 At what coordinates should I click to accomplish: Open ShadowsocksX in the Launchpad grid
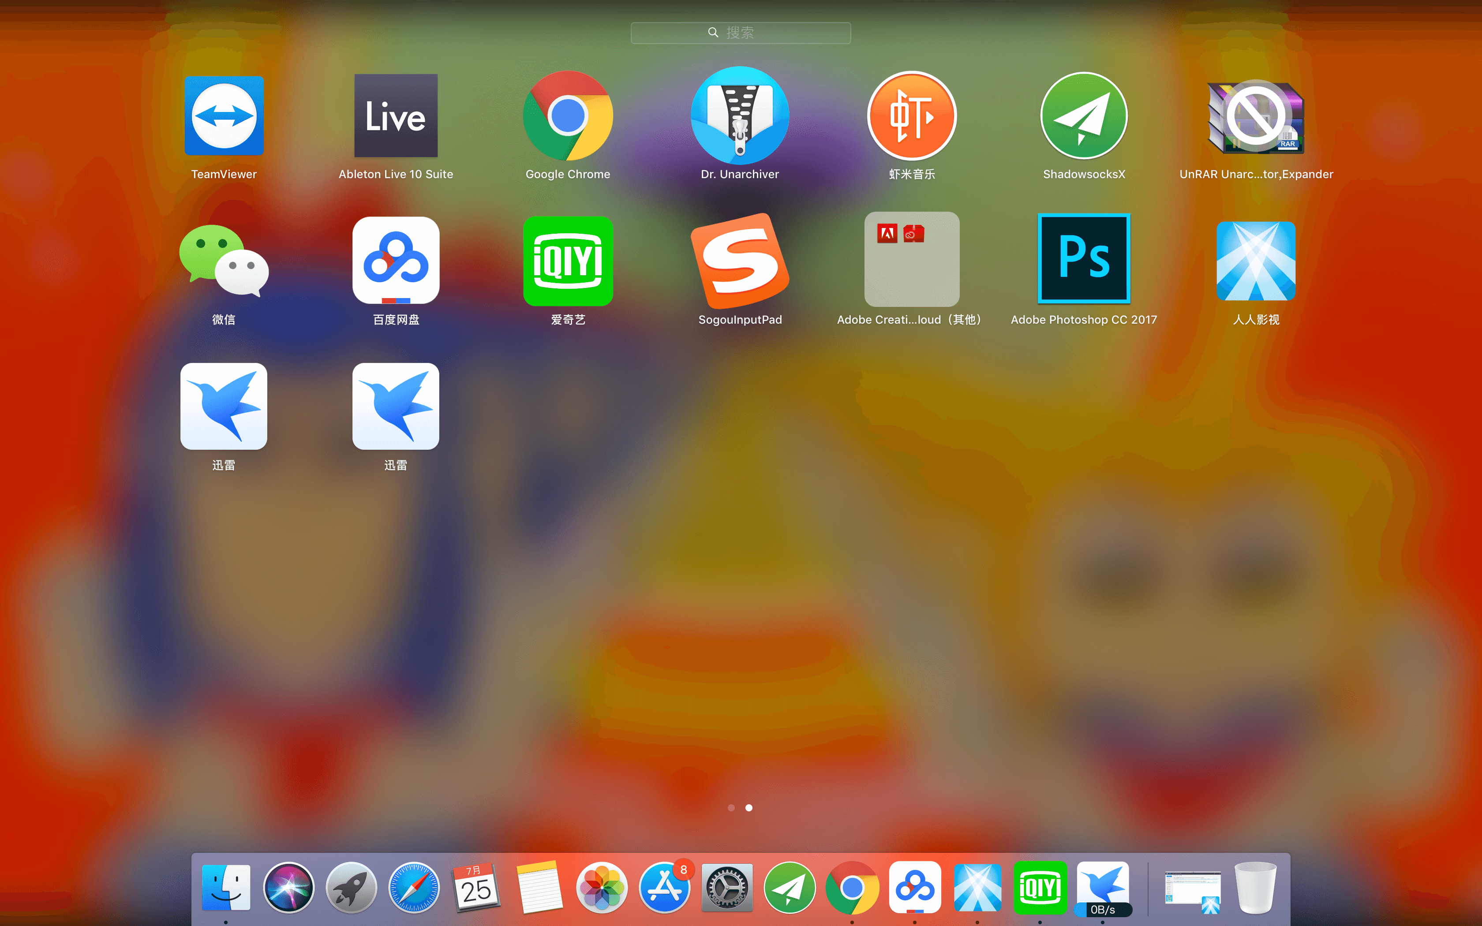point(1084,116)
